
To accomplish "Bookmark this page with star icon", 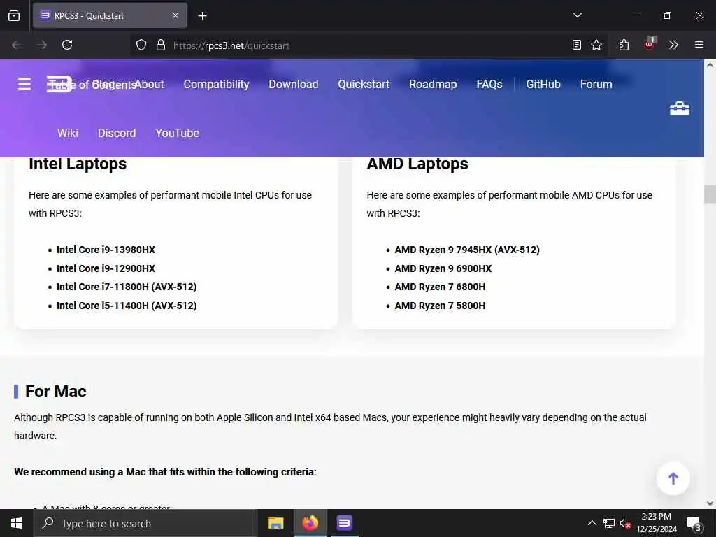I will point(596,45).
